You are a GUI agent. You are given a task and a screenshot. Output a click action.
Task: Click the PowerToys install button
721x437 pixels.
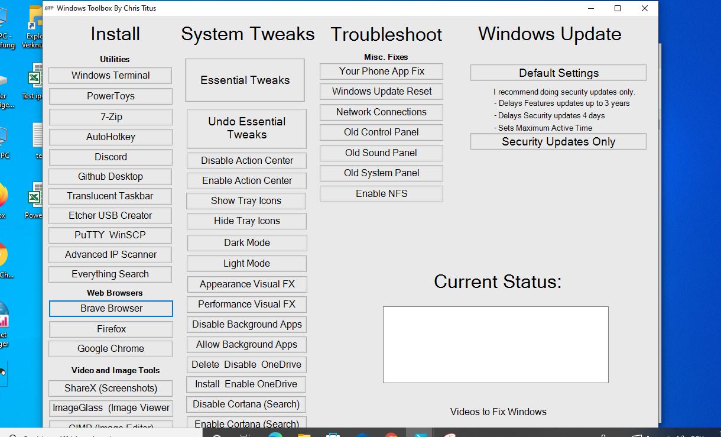(x=111, y=96)
